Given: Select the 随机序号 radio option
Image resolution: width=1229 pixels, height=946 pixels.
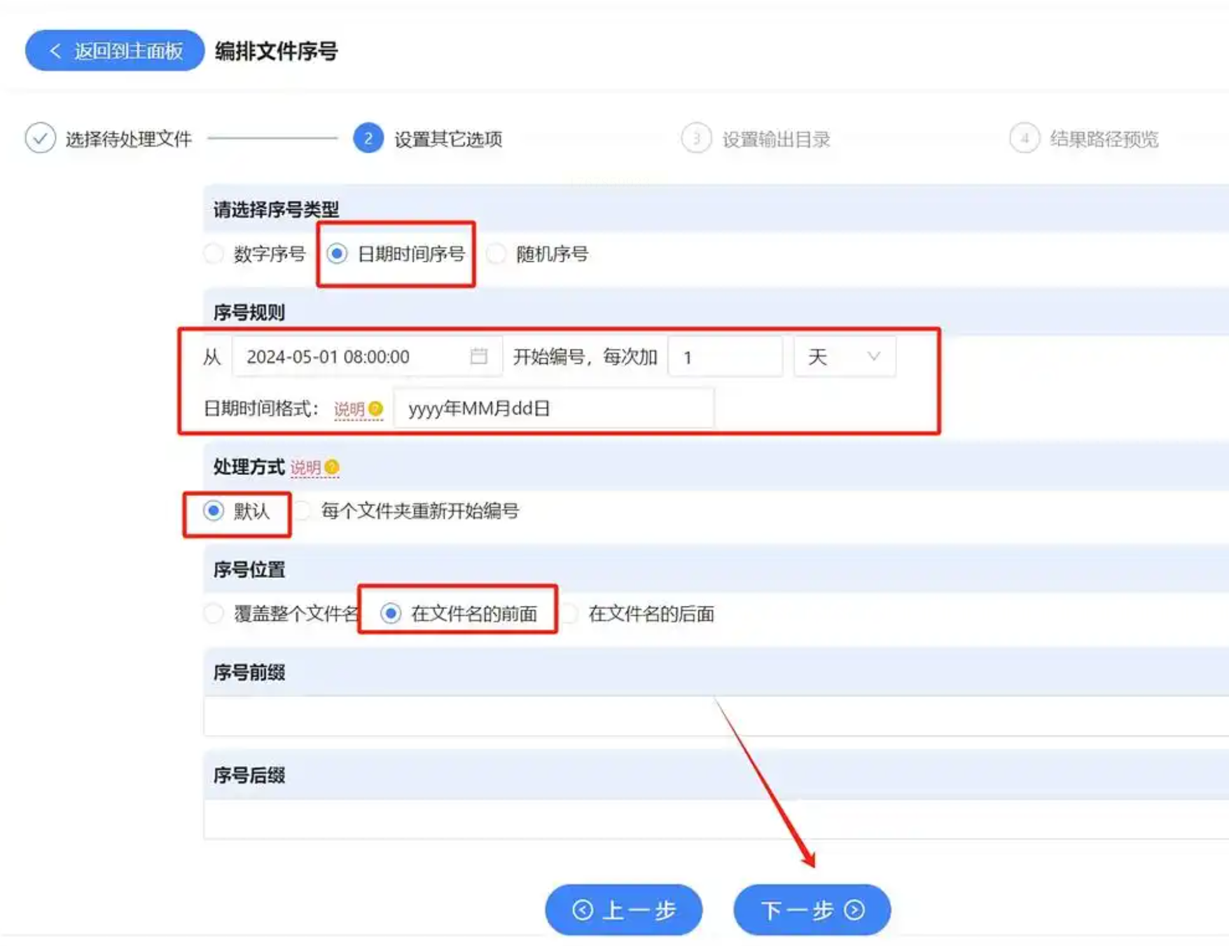Looking at the screenshot, I should [496, 254].
